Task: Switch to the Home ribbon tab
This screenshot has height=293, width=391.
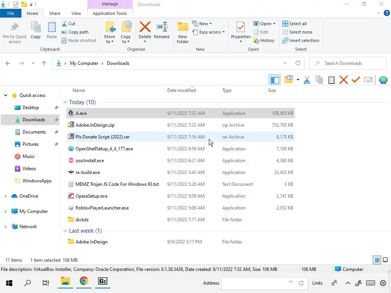Action: click(32, 13)
